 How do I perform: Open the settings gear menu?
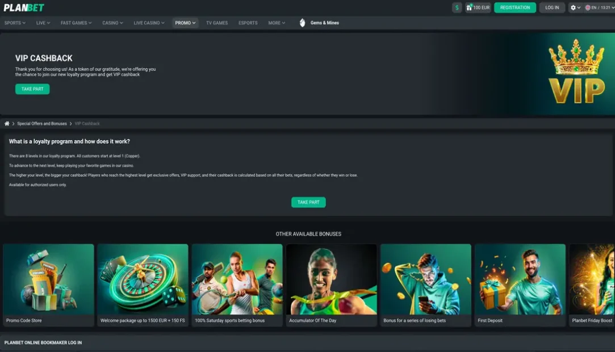[x=574, y=7]
